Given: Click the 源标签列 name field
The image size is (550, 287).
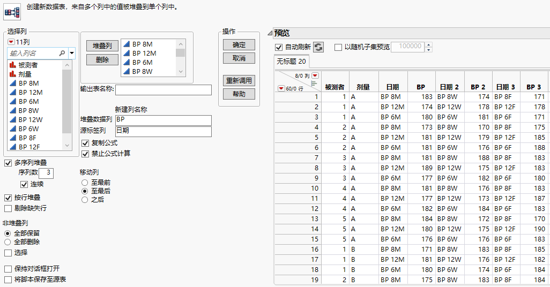Looking at the screenshot, I should (x=163, y=131).
